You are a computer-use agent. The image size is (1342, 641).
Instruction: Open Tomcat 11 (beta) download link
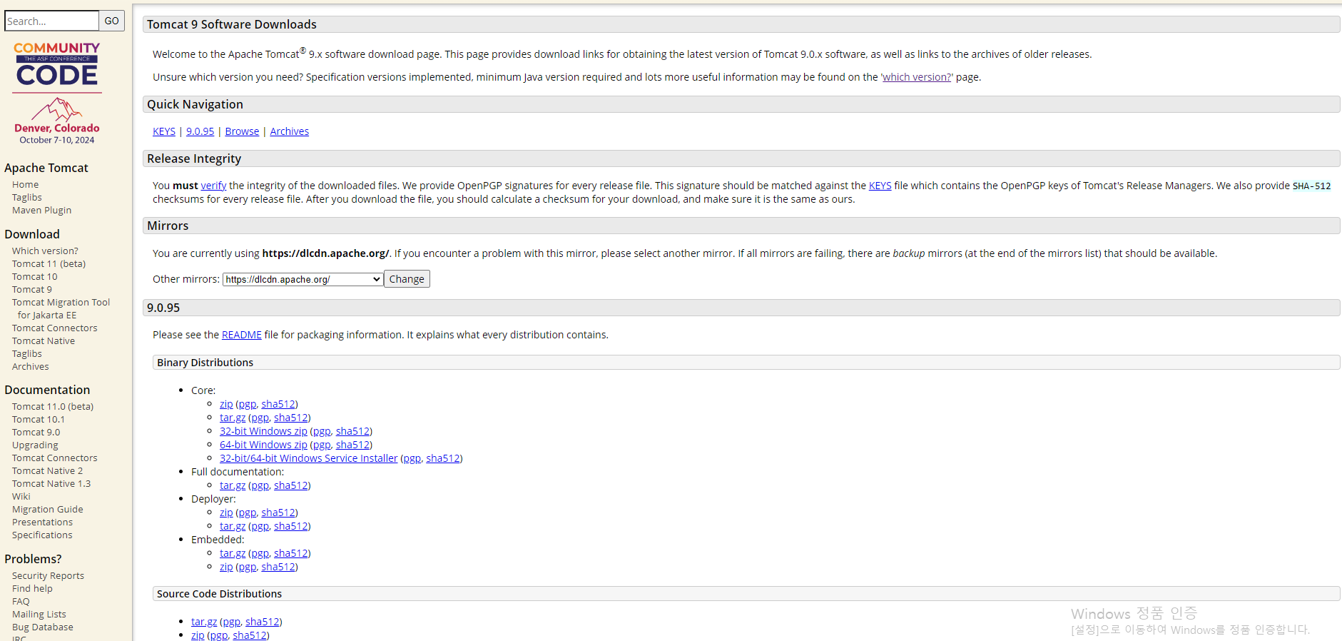[49, 263]
